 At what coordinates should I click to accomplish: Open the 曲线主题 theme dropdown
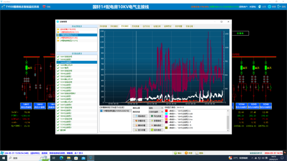[156, 108]
